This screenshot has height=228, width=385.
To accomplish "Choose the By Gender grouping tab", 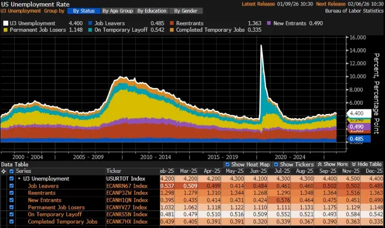I will pyautogui.click(x=185, y=11).
